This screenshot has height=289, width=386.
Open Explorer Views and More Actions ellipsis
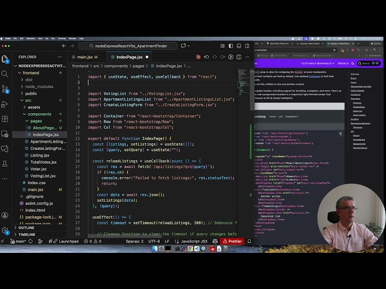point(60,57)
